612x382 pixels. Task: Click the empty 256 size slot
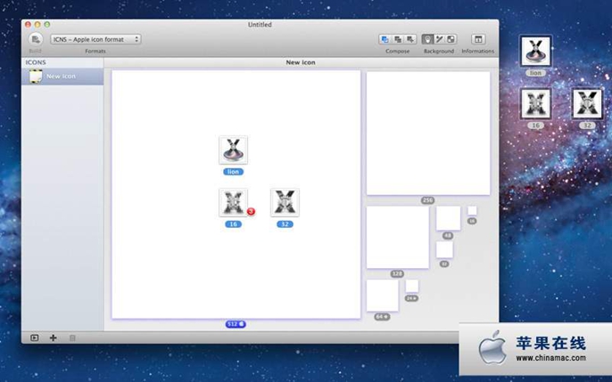pos(427,133)
